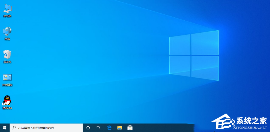Click the magnifier icon in search box
Image resolution: width=270 pixels, height=132 pixels.
pos(14,128)
